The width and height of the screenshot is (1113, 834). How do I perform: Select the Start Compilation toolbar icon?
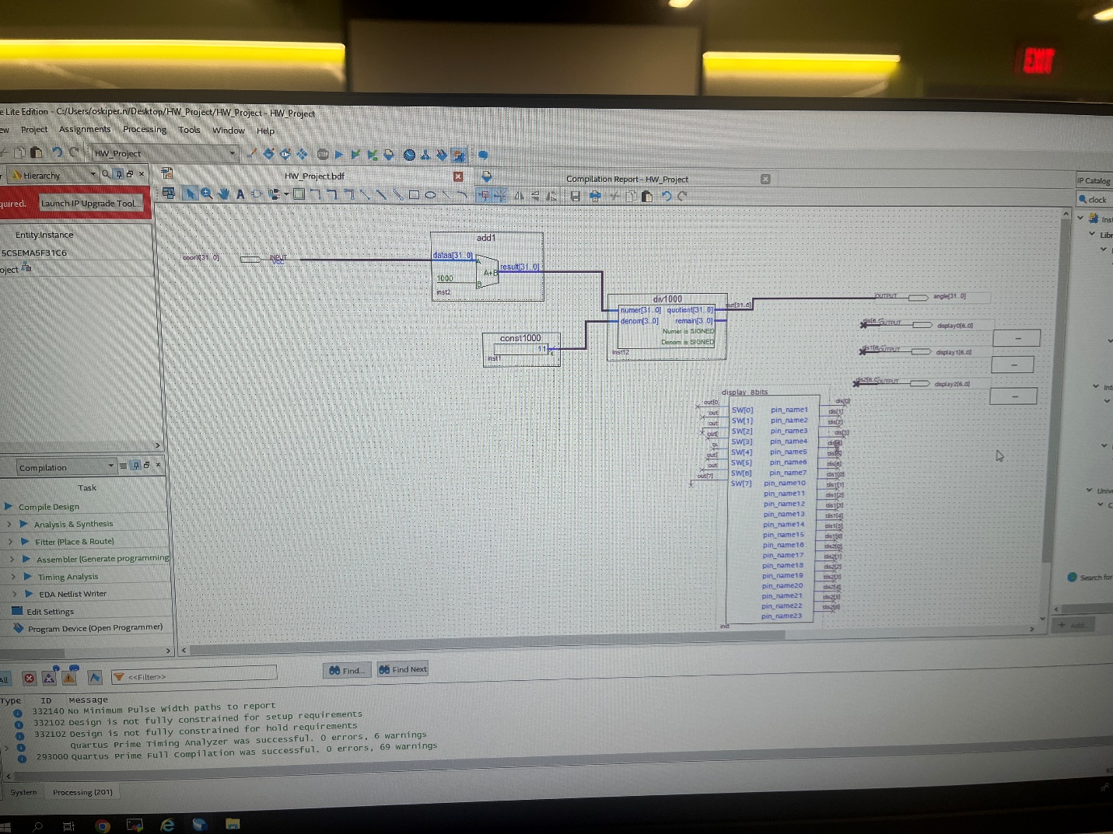(339, 154)
